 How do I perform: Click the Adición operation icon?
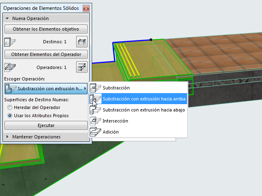click(95, 132)
